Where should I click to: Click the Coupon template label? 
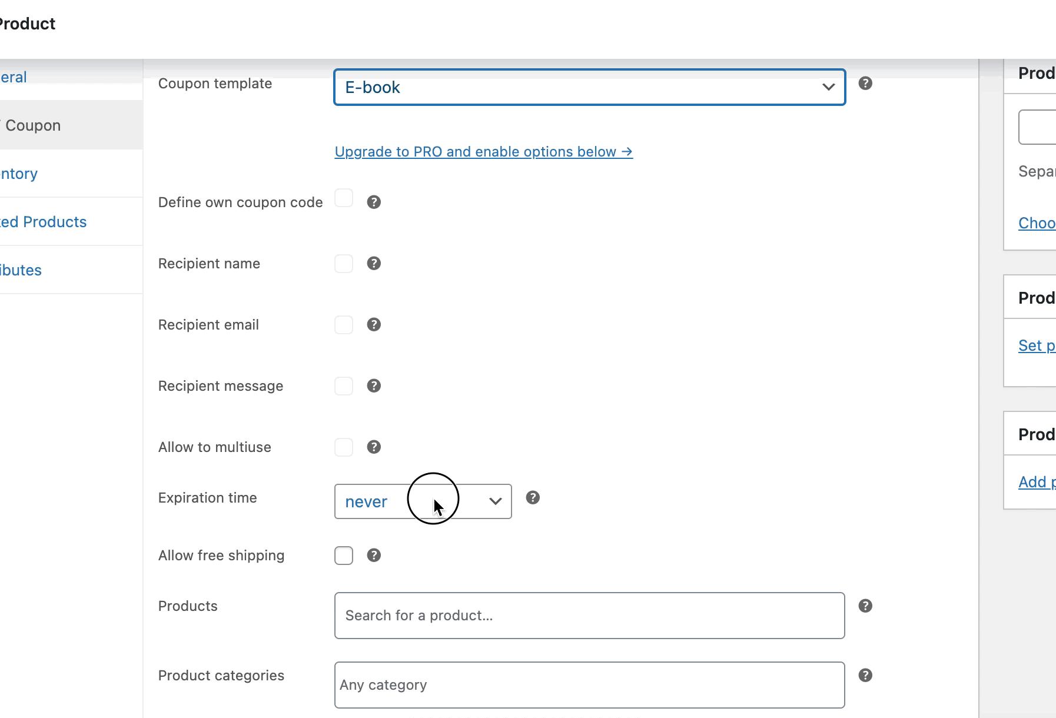point(215,84)
